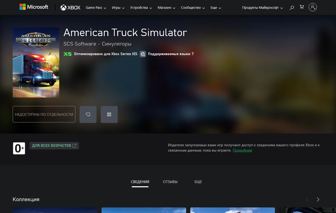Expand the Game Pass menu

click(96, 8)
